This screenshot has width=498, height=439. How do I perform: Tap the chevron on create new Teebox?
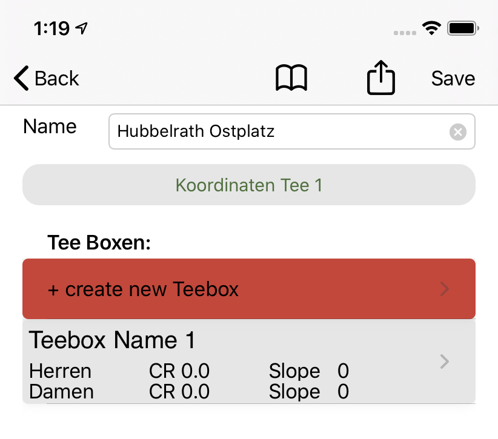pos(445,289)
